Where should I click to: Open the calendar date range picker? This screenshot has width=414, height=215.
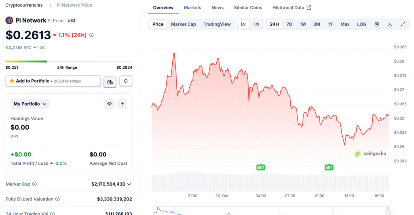click(376, 24)
